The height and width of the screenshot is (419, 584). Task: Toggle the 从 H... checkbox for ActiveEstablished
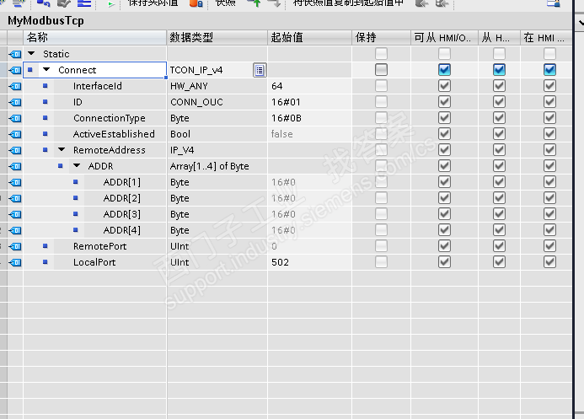(499, 134)
